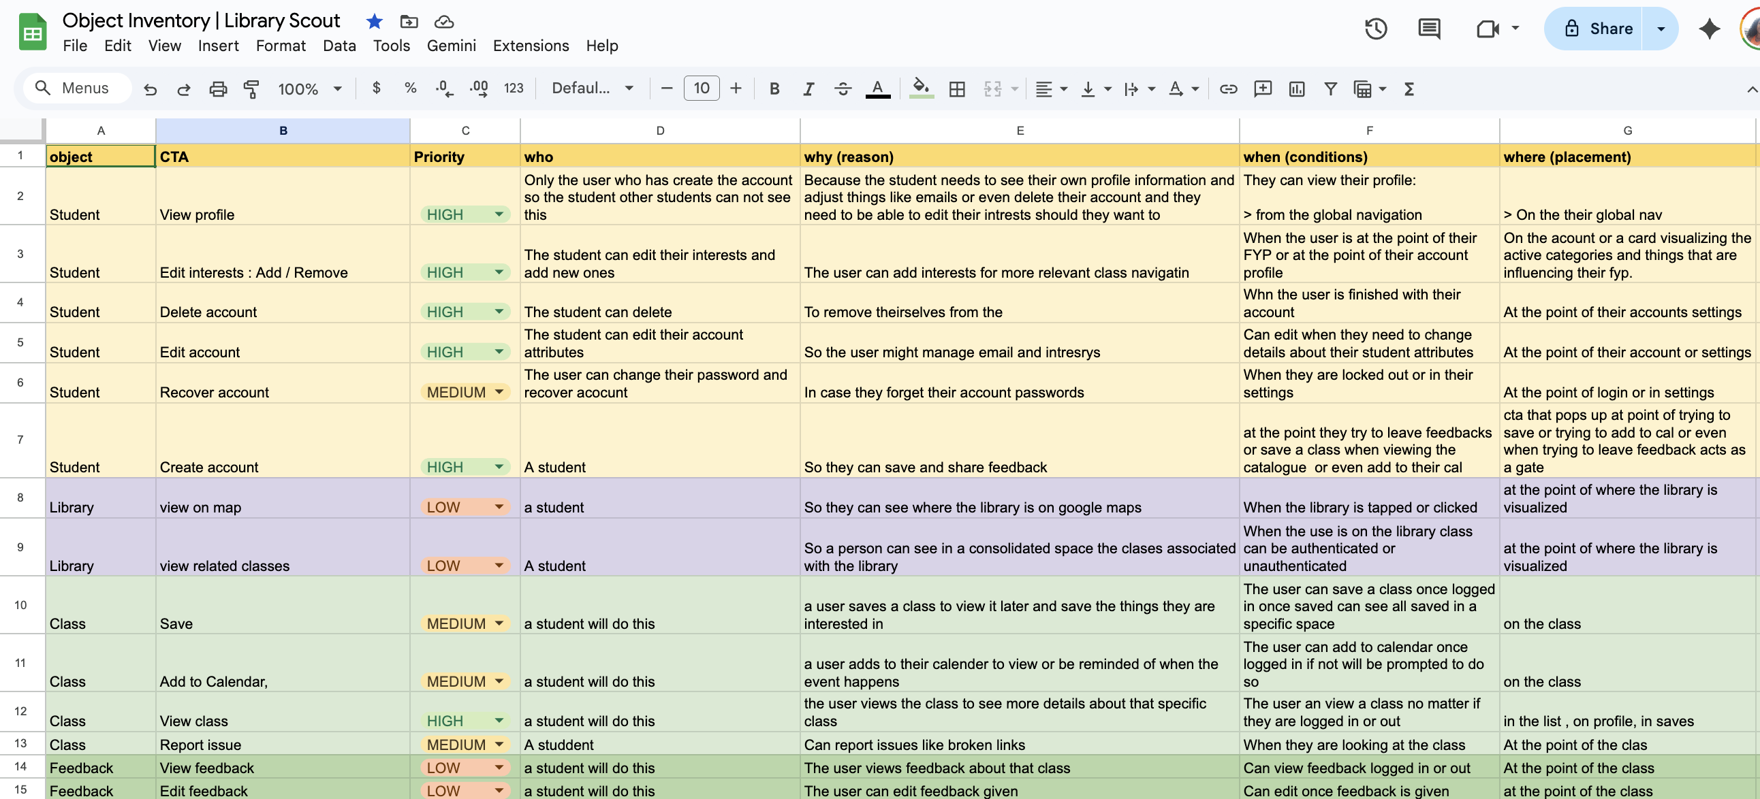Click the 'why (reason)' header cell
Screen dimensions: 1760x799
coord(1020,157)
